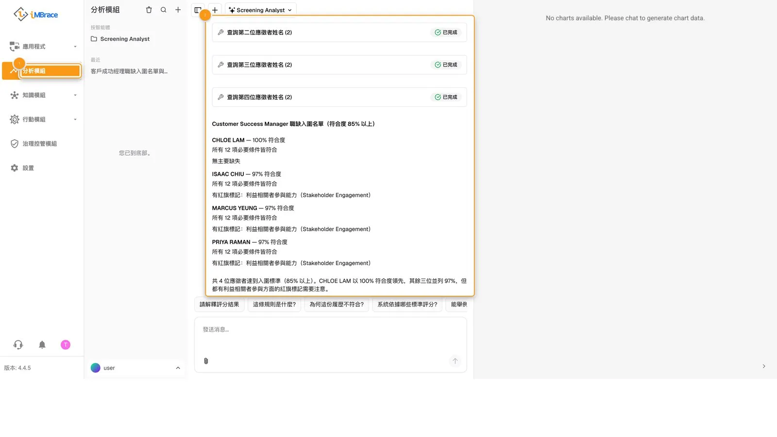This screenshot has width=777, height=437.
Task: Click the 行動模組 gear icon
Action: (15, 119)
